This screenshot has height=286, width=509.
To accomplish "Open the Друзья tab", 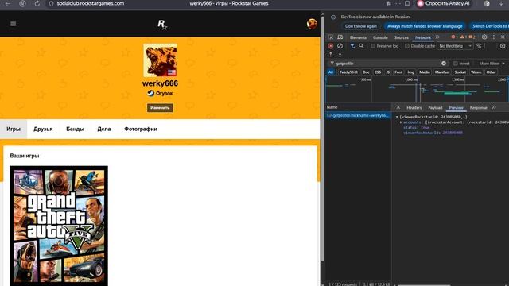I will coord(43,129).
